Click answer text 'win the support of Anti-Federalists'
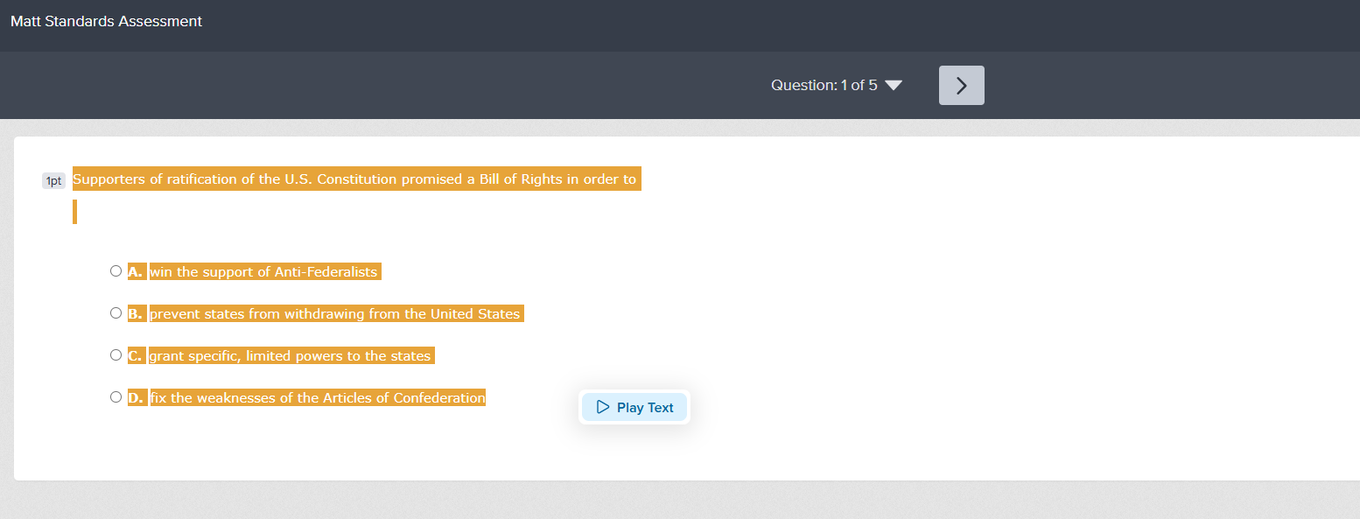 263,272
